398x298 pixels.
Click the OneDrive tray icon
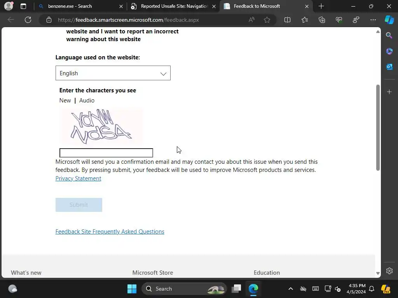click(x=303, y=289)
